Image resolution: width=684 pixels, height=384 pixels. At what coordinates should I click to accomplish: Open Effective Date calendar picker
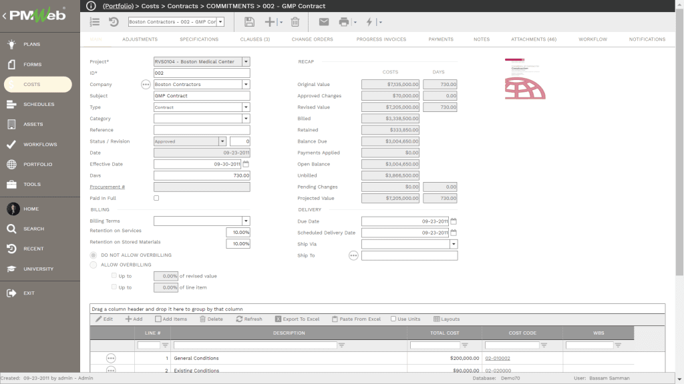coord(246,164)
